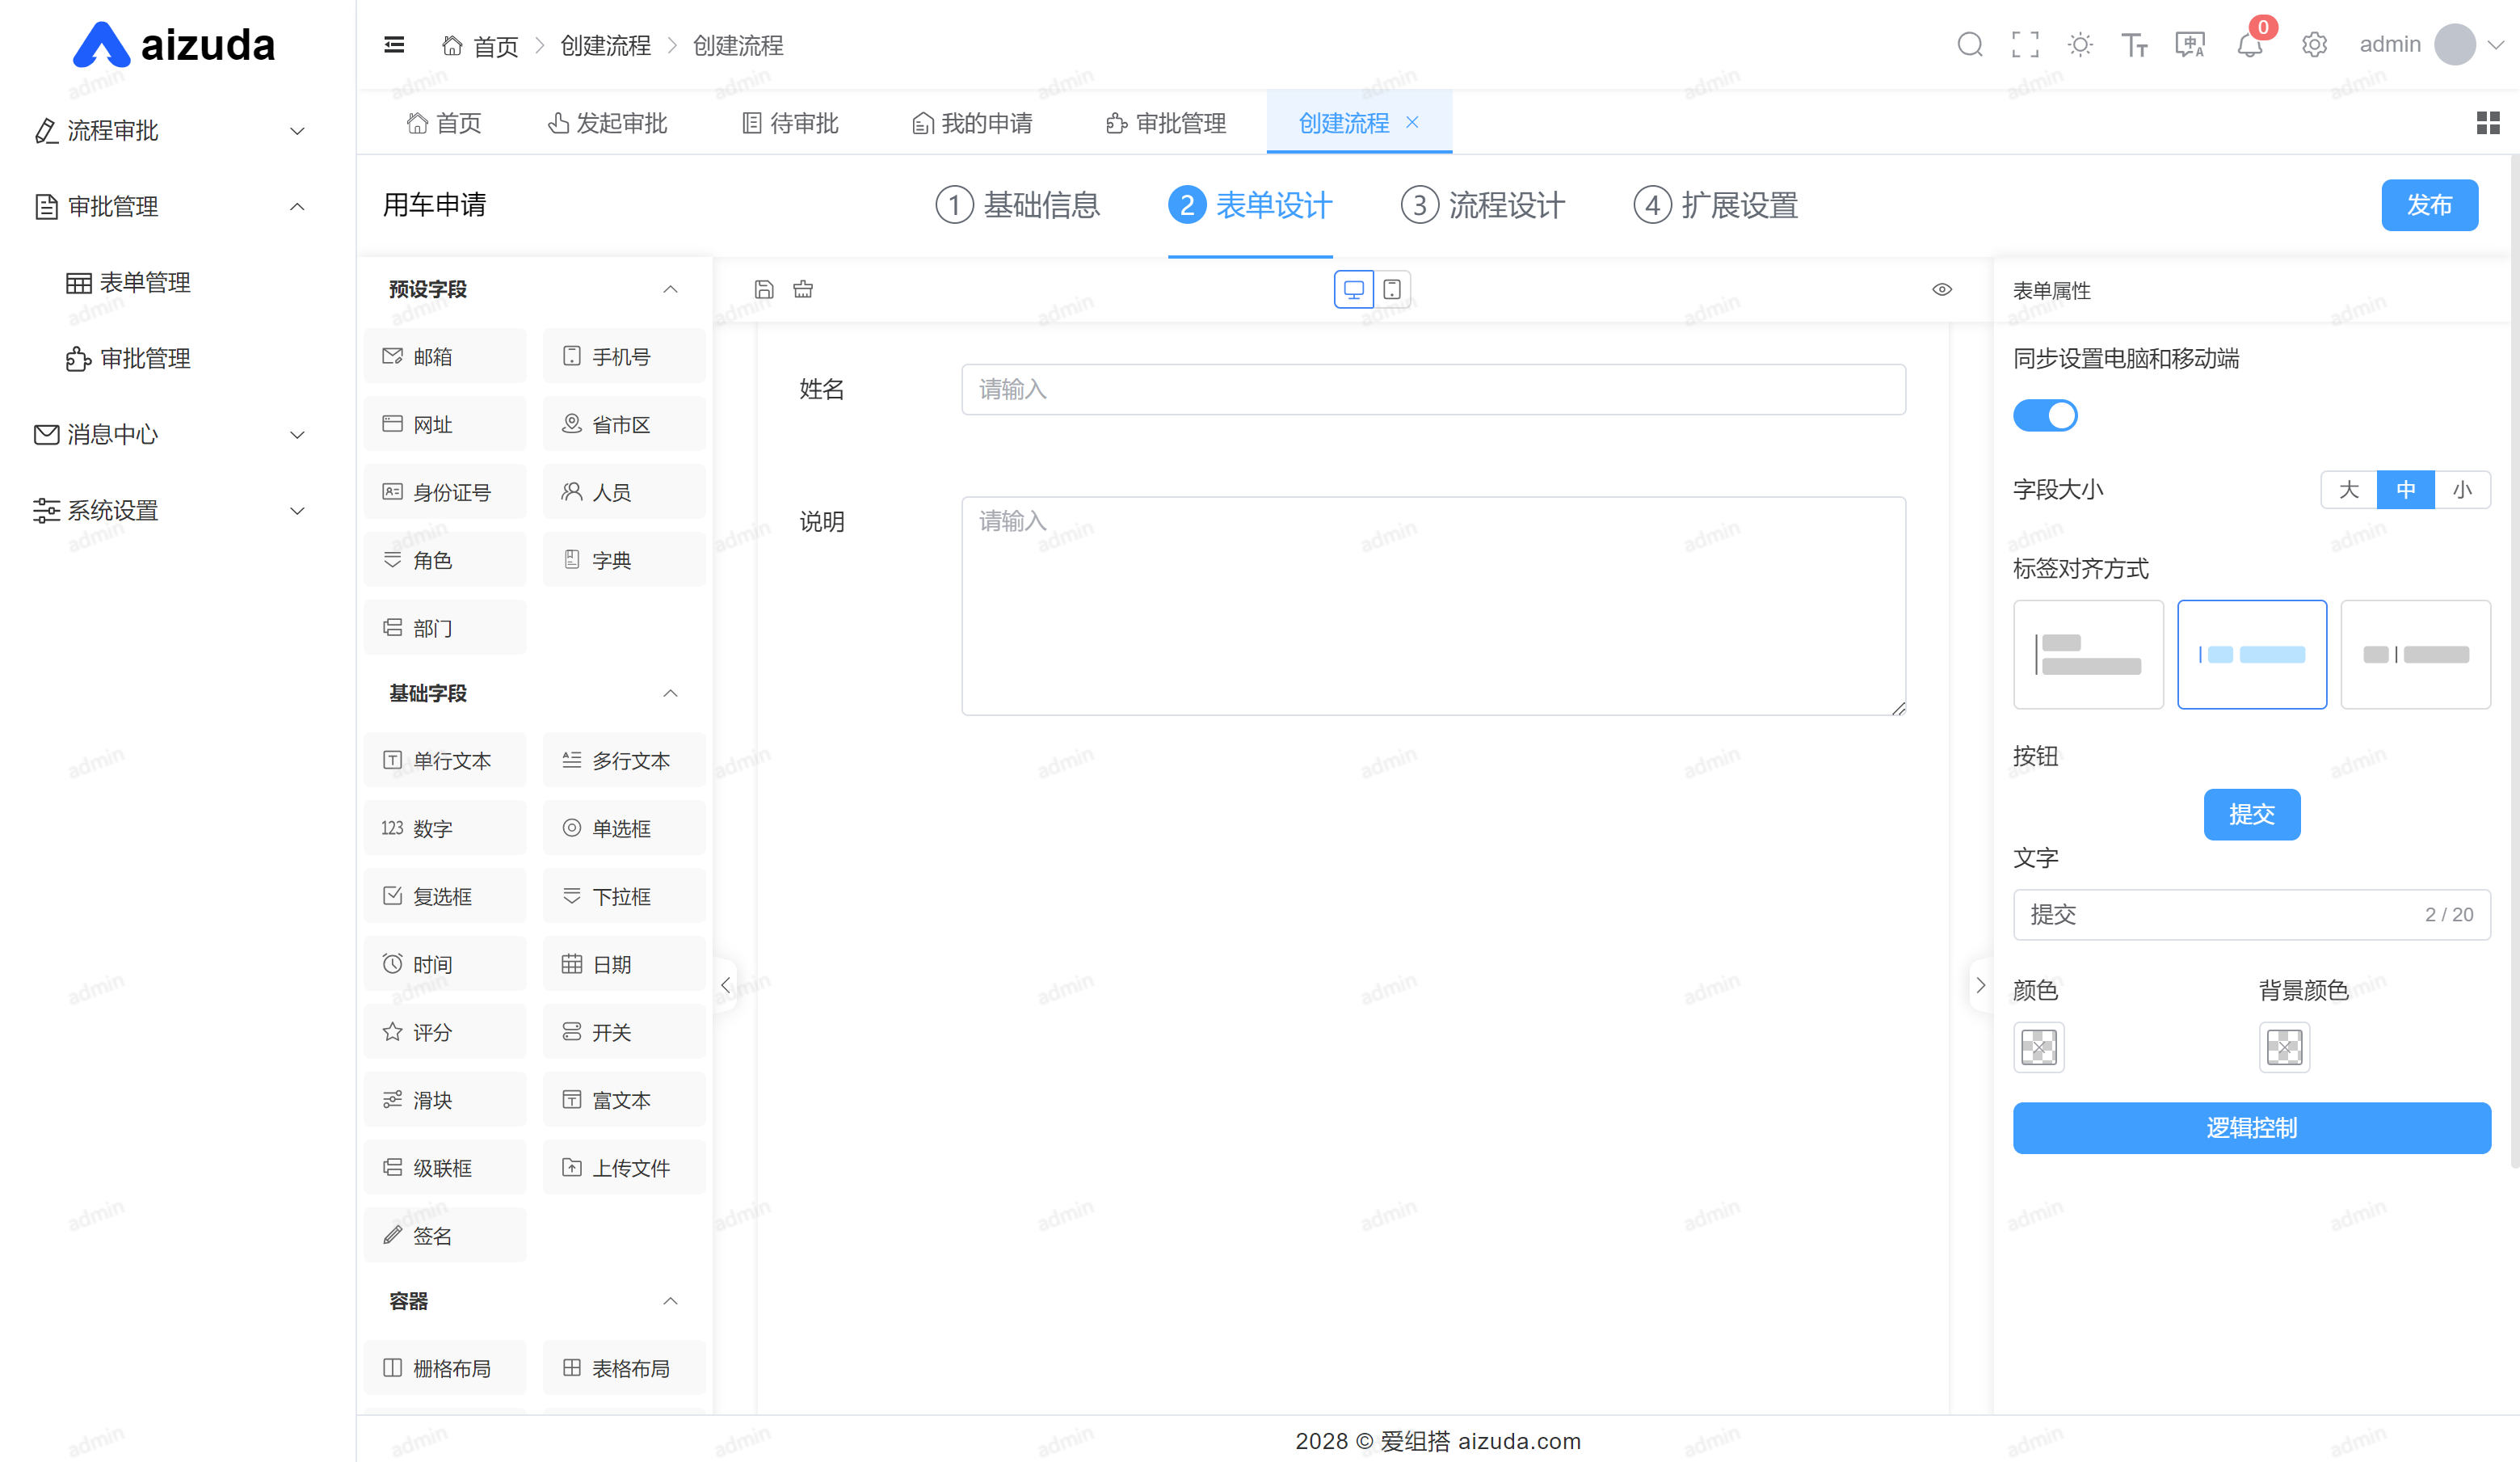Collapse the 预设字段 section
This screenshot has width=2520, height=1462.
[671, 289]
